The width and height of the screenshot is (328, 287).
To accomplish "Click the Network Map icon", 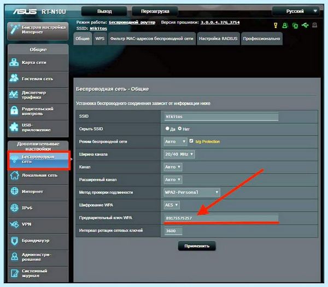I will tap(14, 62).
